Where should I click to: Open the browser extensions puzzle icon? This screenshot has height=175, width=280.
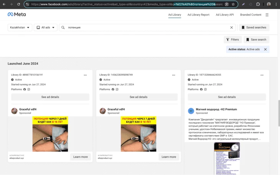point(258,4)
